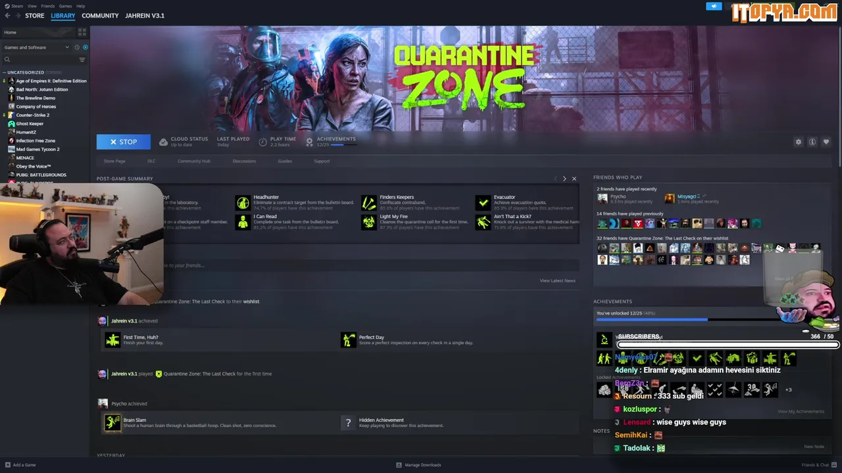Add game to favorites with heart icon

tap(826, 142)
